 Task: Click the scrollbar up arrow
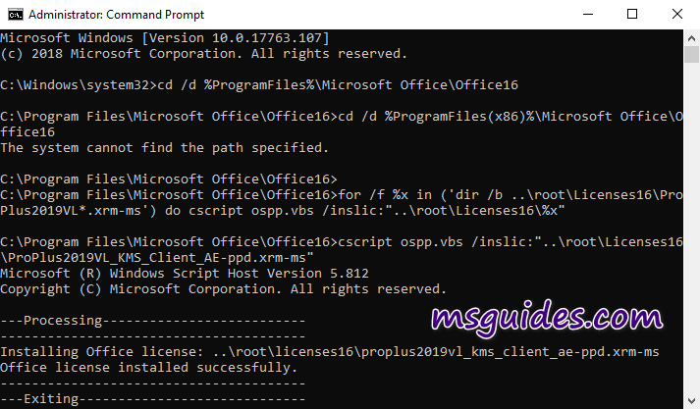(x=691, y=37)
